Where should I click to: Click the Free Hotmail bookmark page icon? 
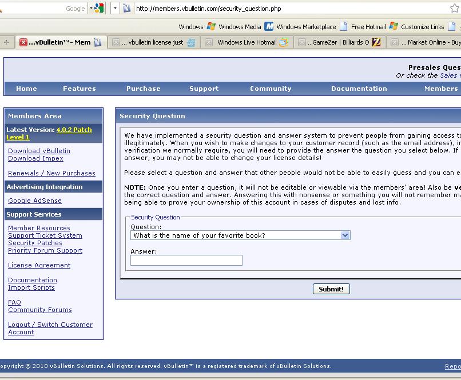[x=343, y=26]
